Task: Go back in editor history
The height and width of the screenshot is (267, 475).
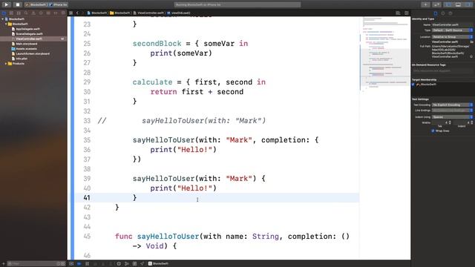Action: [x=77, y=13]
